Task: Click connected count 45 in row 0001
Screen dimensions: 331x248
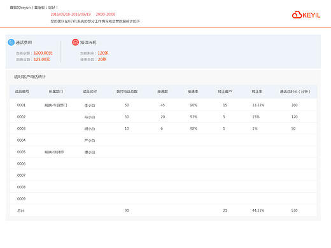Action: [163, 105]
